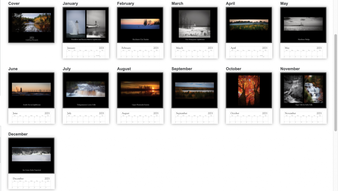This screenshot has width=338, height=191.
Task: Click the August 2021 calendar grid
Action: (x=140, y=117)
